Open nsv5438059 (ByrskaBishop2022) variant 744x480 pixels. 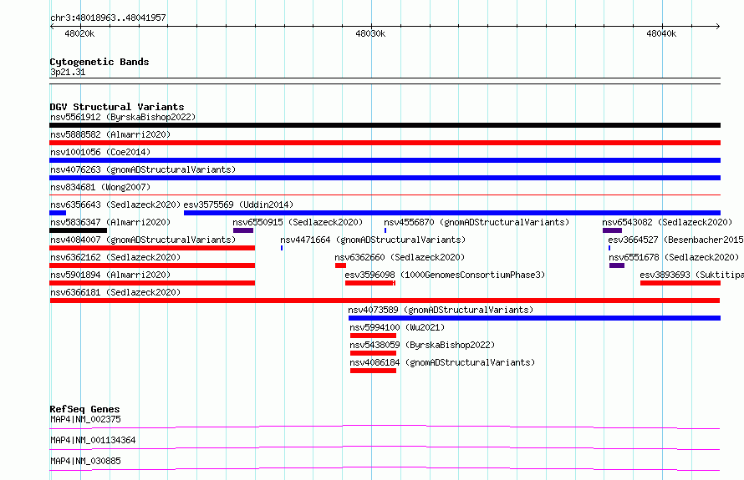[422, 345]
